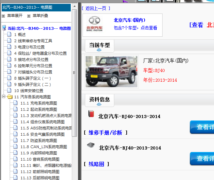Click the left panel vertical scrollbar thumb
Image resolution: width=214 pixels, height=180 pixels.
pyautogui.click(x=74, y=73)
